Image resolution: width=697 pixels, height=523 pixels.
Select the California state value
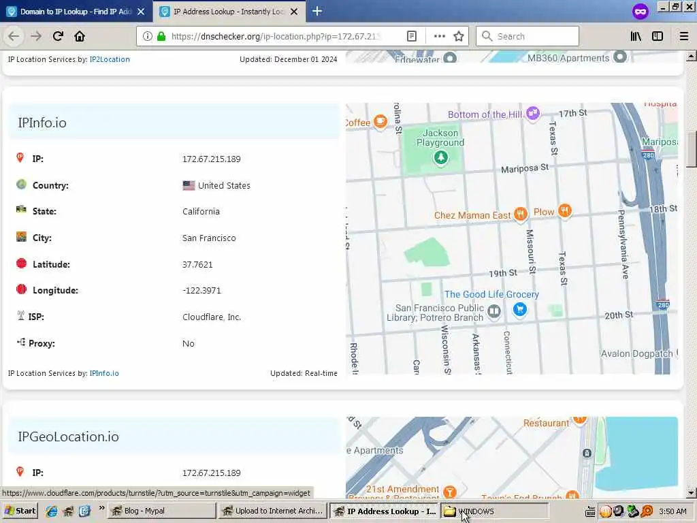coord(201,212)
